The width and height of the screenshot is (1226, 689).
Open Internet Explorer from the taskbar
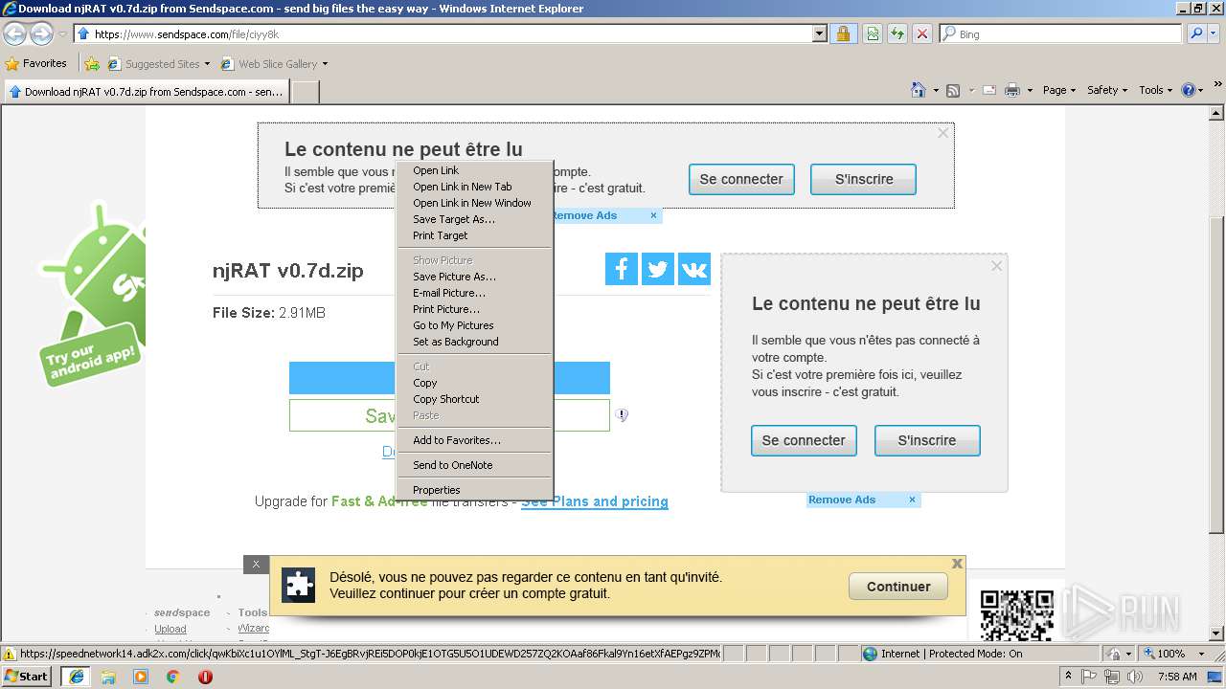[x=76, y=677]
